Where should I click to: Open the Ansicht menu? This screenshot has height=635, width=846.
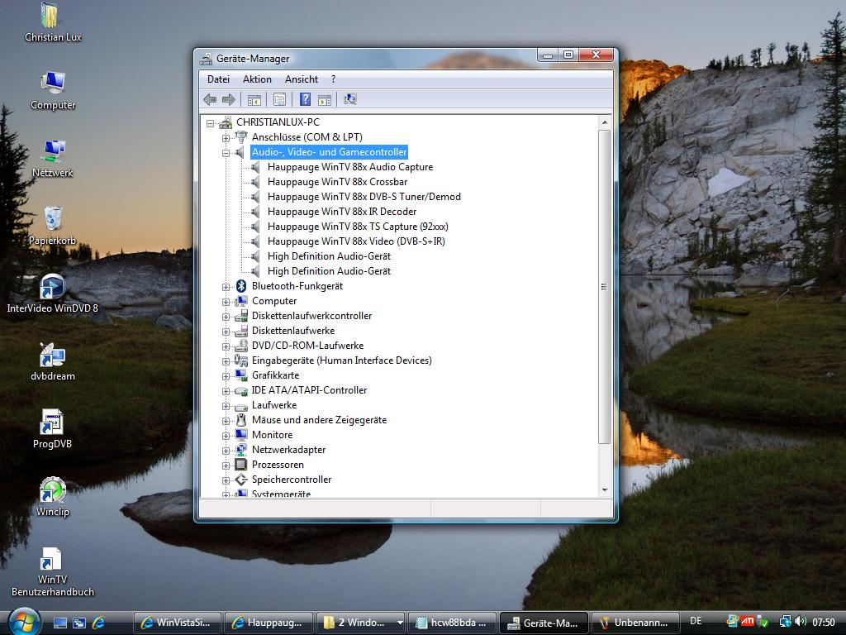(302, 79)
